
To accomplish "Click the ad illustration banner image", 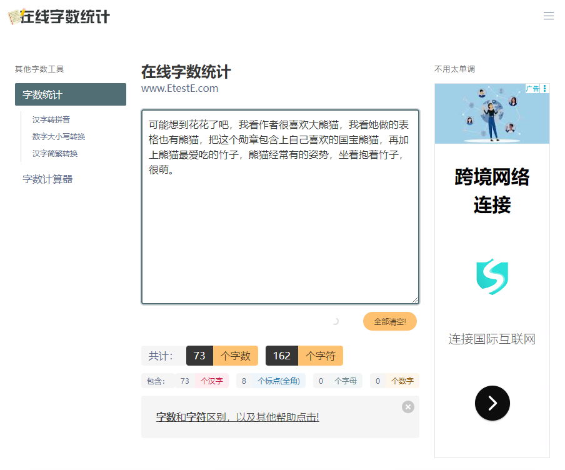I will tap(492, 114).
